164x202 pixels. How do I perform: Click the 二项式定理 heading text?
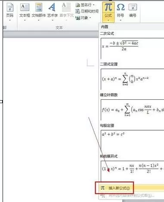[x=109, y=64]
